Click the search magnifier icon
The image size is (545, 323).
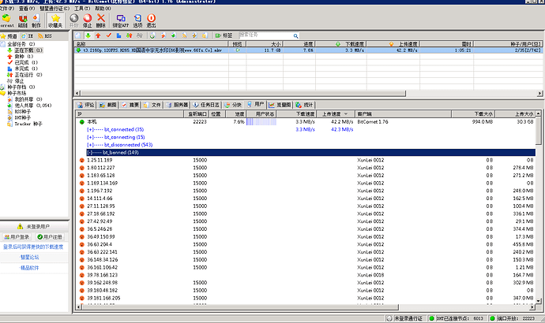point(295,35)
